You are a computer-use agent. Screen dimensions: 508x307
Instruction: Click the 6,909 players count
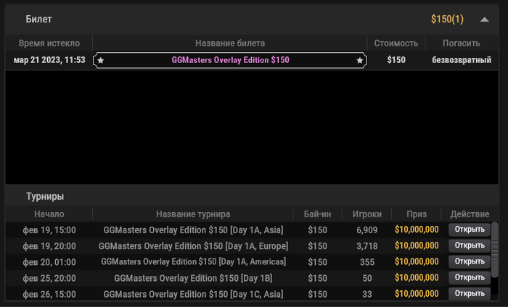tap(367, 230)
